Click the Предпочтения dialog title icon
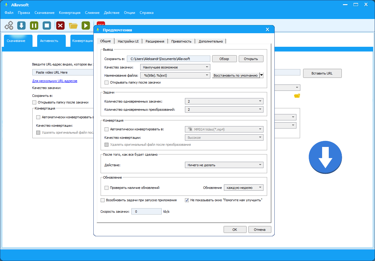 click(98, 30)
